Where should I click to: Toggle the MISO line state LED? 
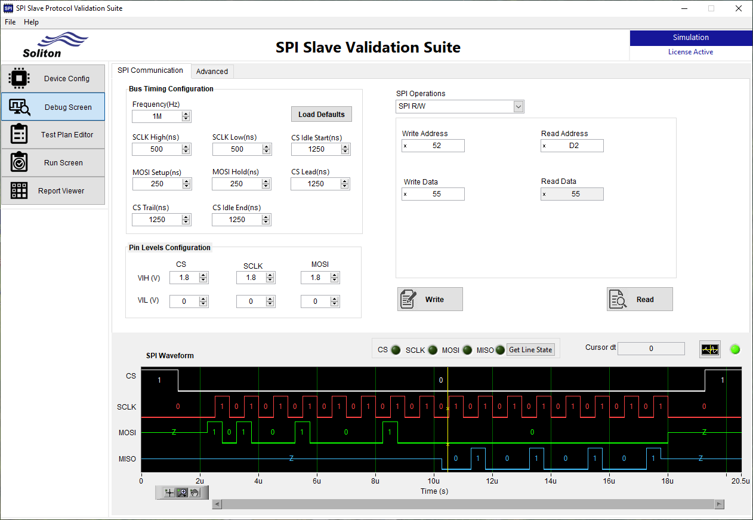(x=500, y=350)
